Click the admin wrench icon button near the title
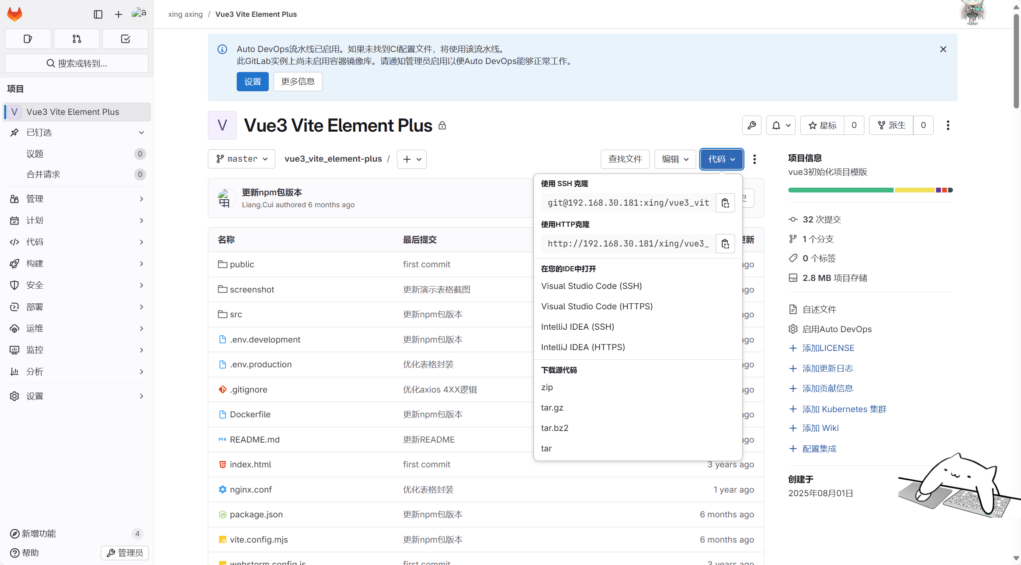Viewport: 1021px width, 565px height. 752,125
